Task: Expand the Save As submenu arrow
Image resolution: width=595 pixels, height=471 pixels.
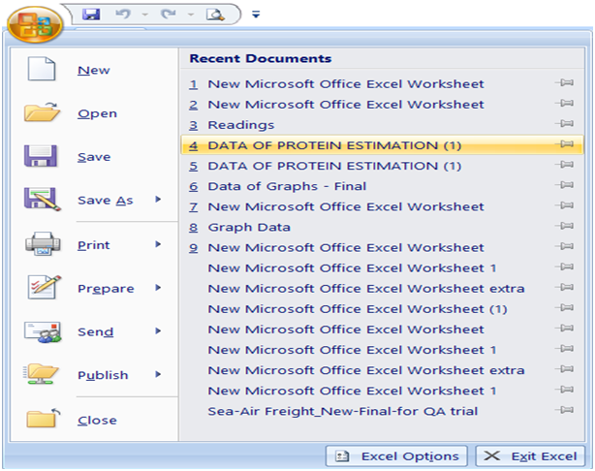Action: click(158, 200)
